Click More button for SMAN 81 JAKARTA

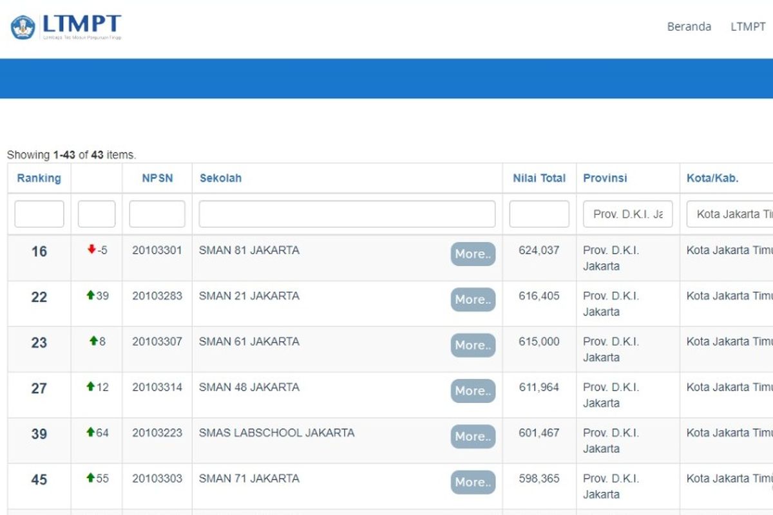pos(473,254)
